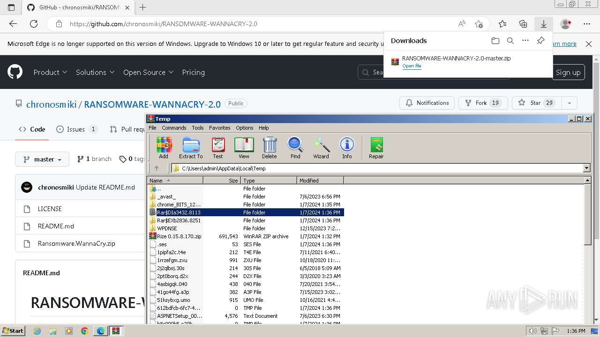600x337 pixels.
Task: Click the WinRAR Add toolbar icon
Action: coord(164,147)
